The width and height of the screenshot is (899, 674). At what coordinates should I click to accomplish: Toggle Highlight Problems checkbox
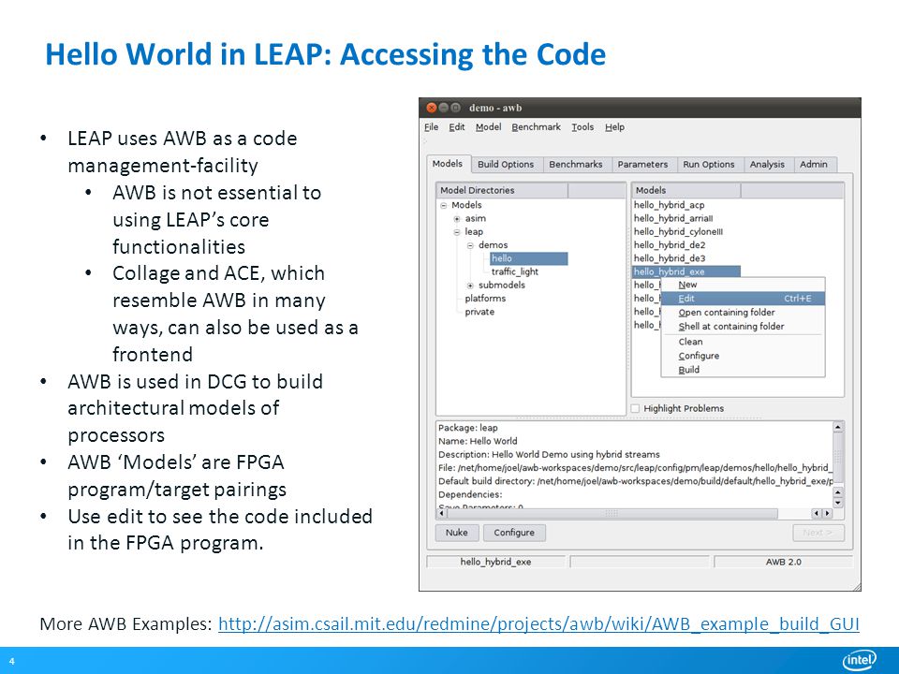coord(635,409)
